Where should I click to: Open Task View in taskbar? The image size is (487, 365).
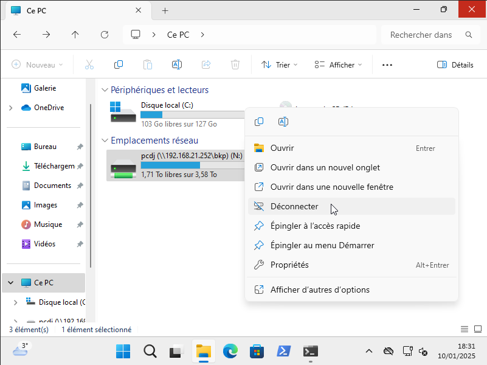[176, 352]
